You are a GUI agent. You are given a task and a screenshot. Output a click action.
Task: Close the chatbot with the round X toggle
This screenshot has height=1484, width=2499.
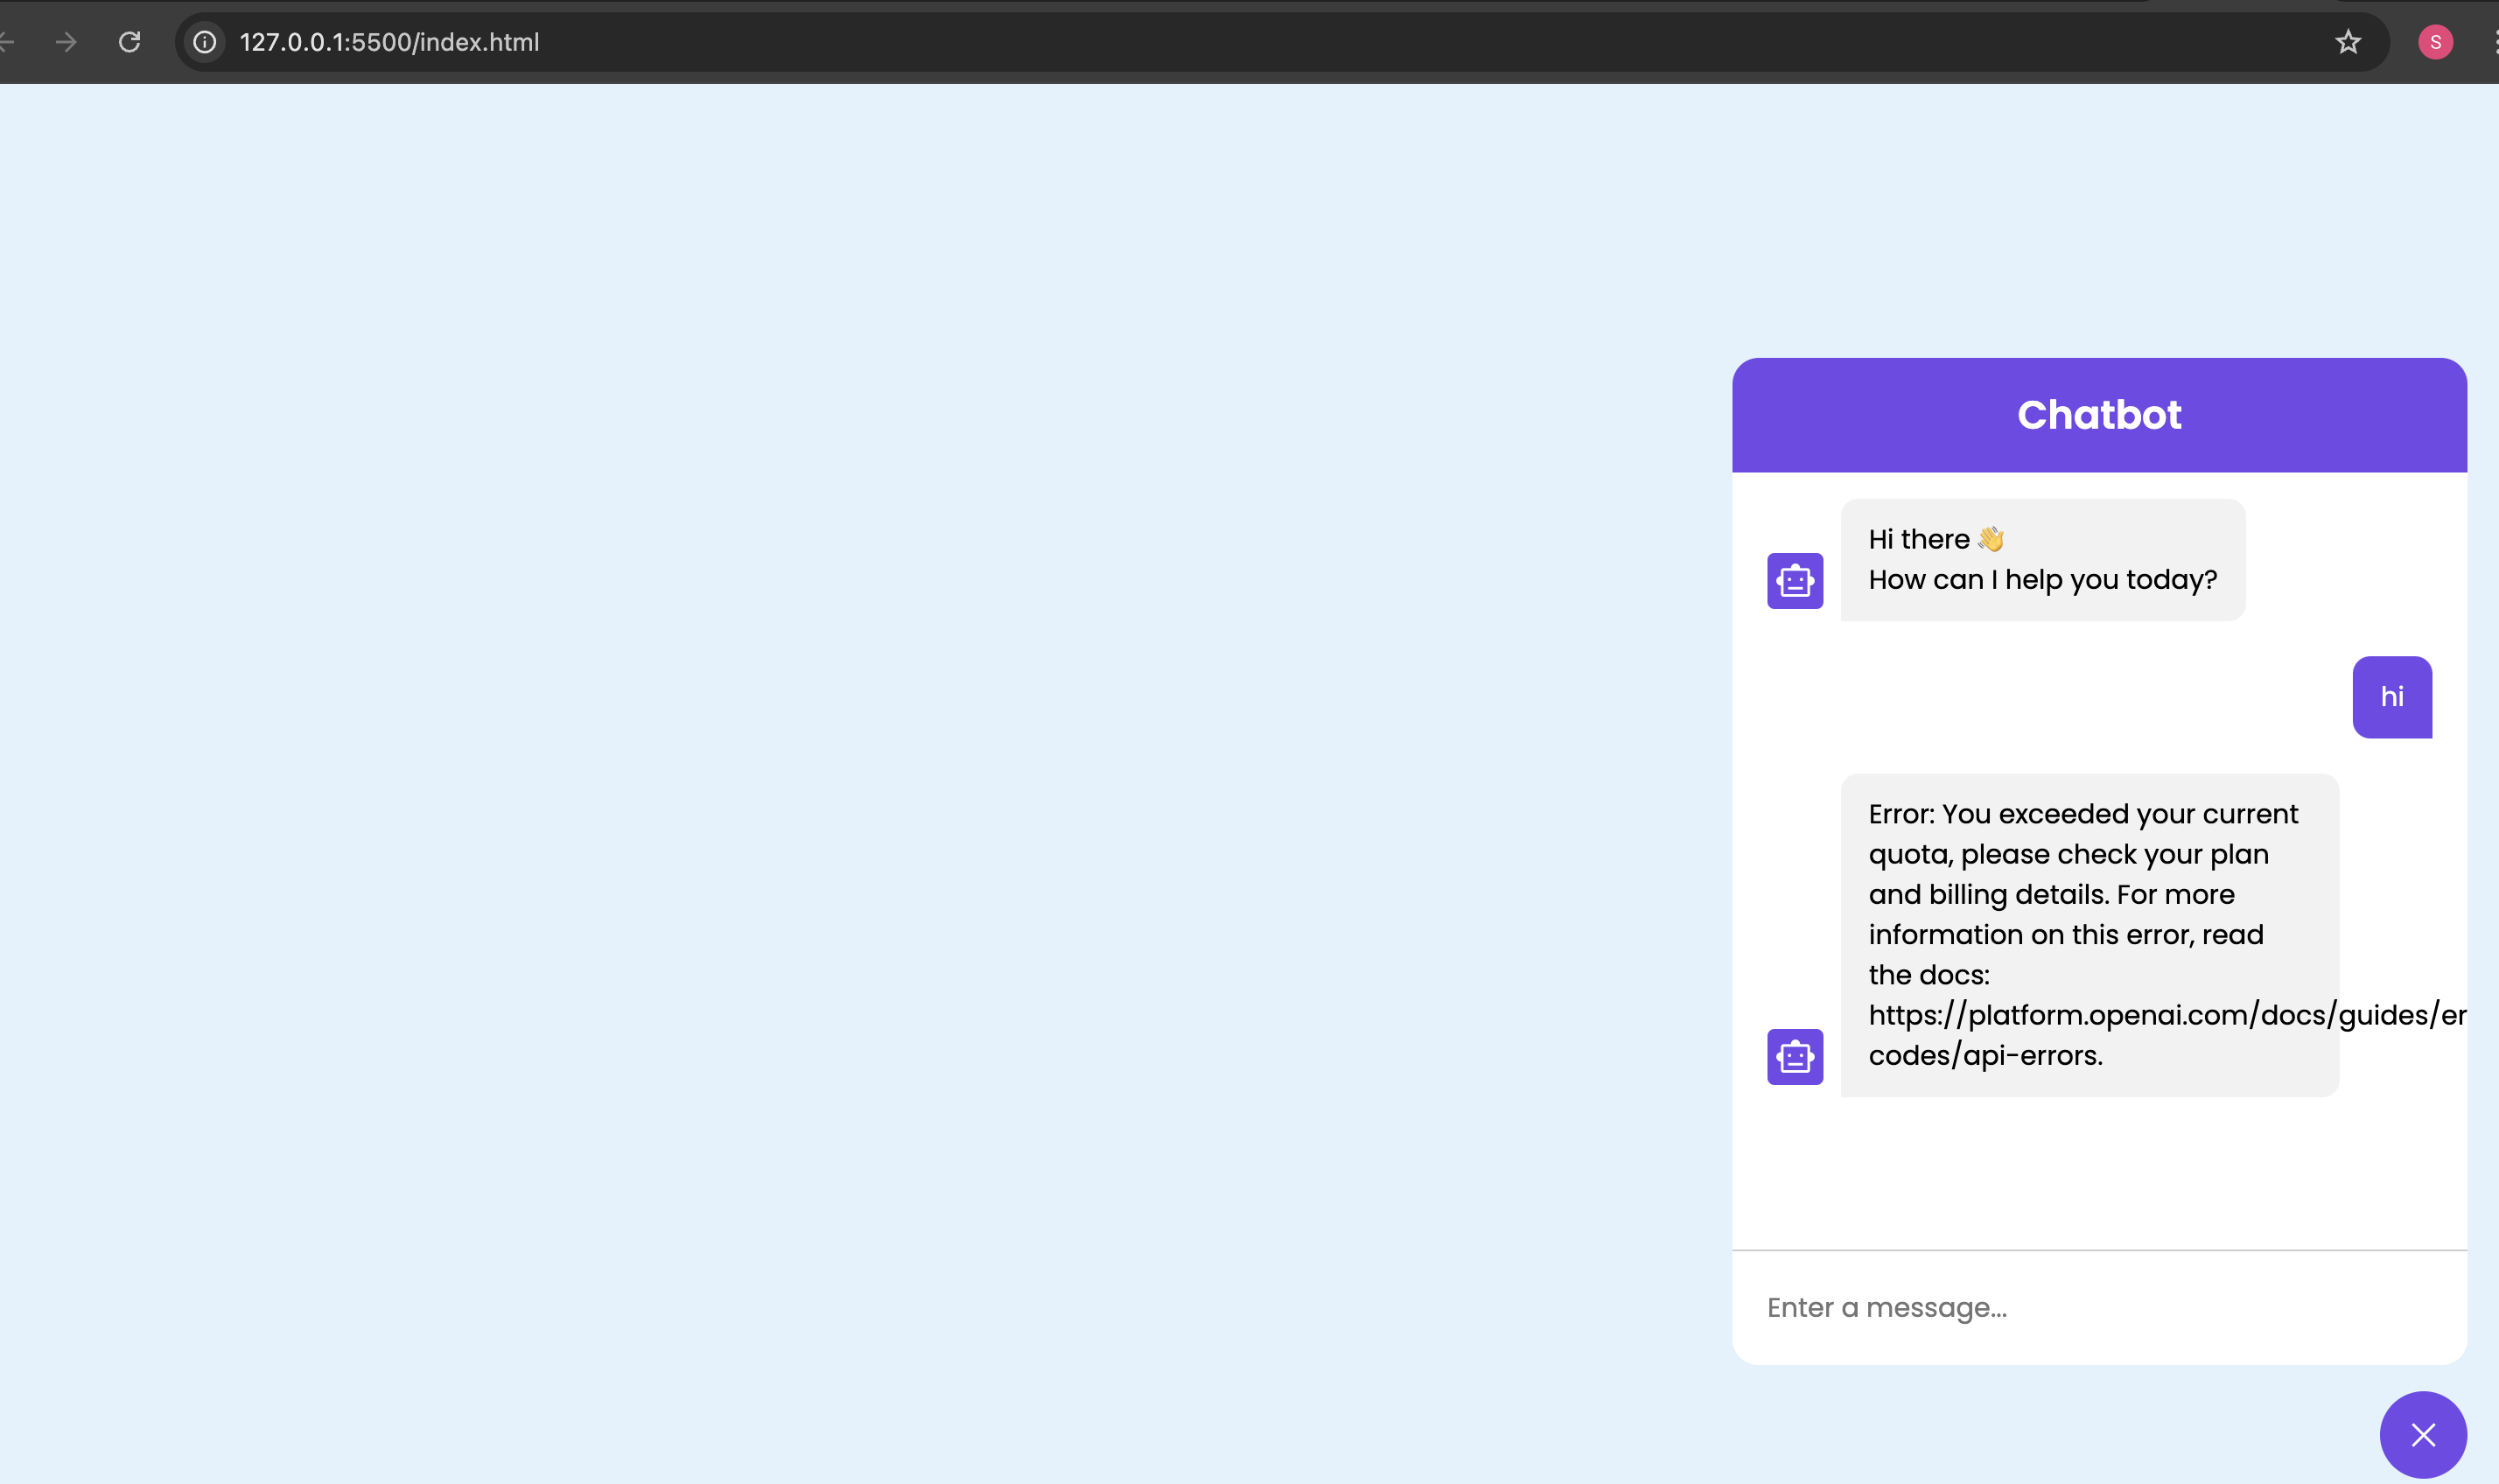pyautogui.click(x=2422, y=1435)
